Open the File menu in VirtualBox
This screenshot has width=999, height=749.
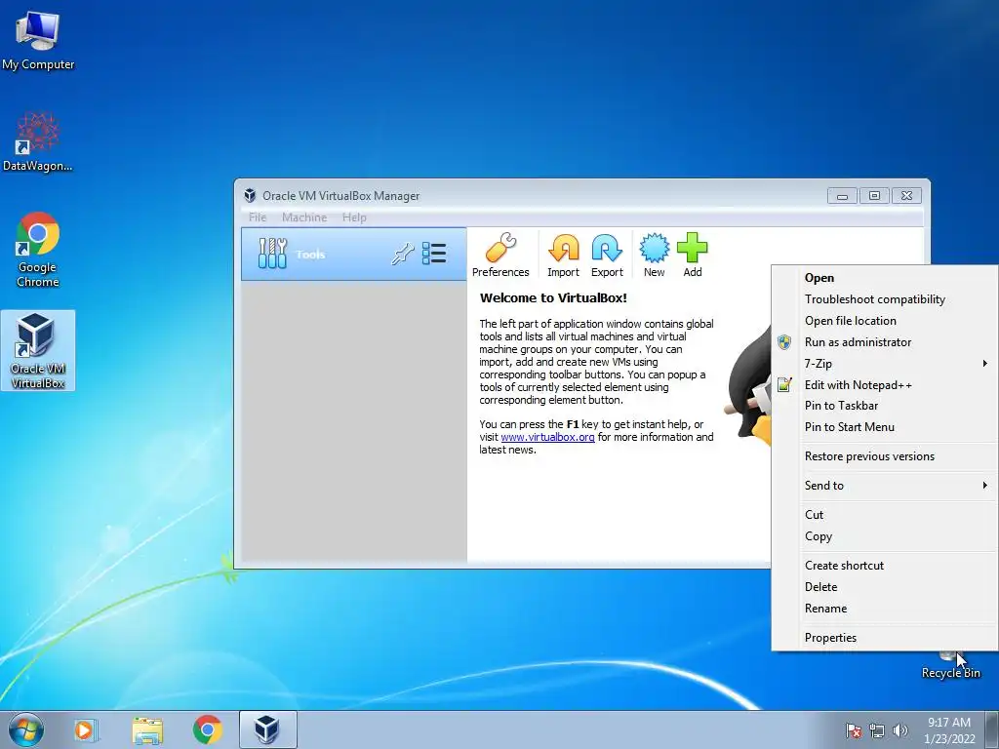point(258,217)
